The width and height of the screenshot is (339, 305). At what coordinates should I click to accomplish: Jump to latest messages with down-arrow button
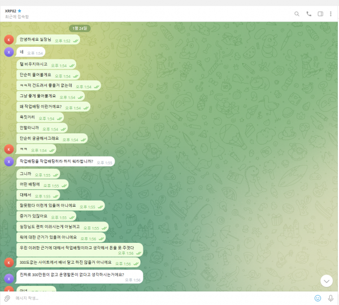click(x=326, y=280)
